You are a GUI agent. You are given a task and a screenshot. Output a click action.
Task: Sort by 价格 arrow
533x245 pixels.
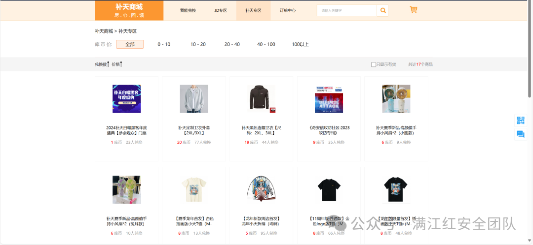click(121, 64)
